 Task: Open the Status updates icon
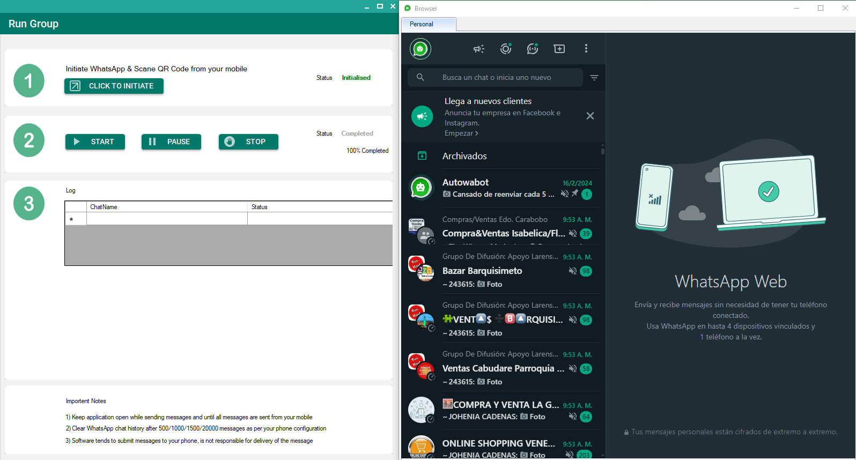(x=505, y=49)
